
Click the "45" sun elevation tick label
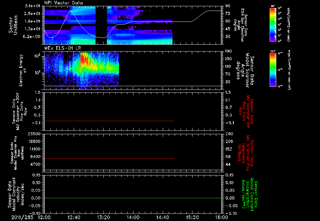(x=228, y=29)
